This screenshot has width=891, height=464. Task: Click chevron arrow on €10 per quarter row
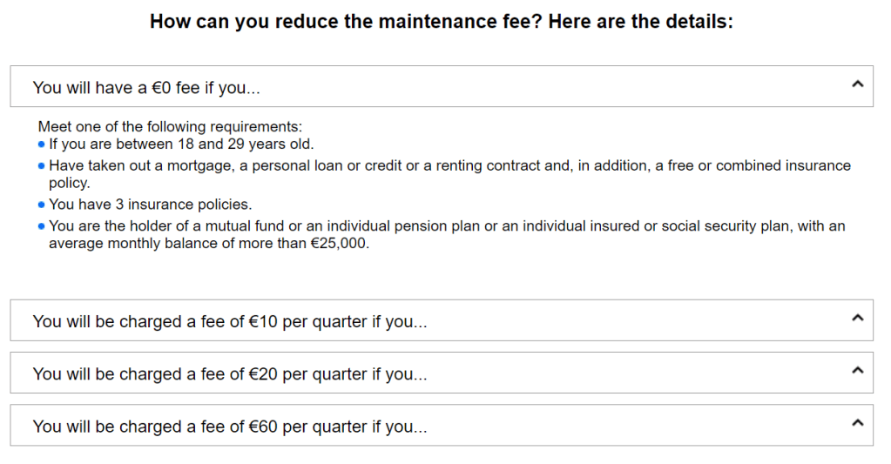(x=857, y=318)
